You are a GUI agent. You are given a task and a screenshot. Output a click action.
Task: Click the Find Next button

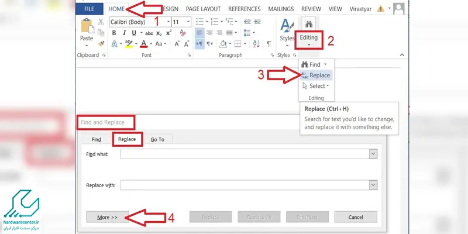(308, 217)
